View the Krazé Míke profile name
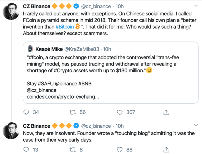The image size is (202, 154). tap(49, 49)
